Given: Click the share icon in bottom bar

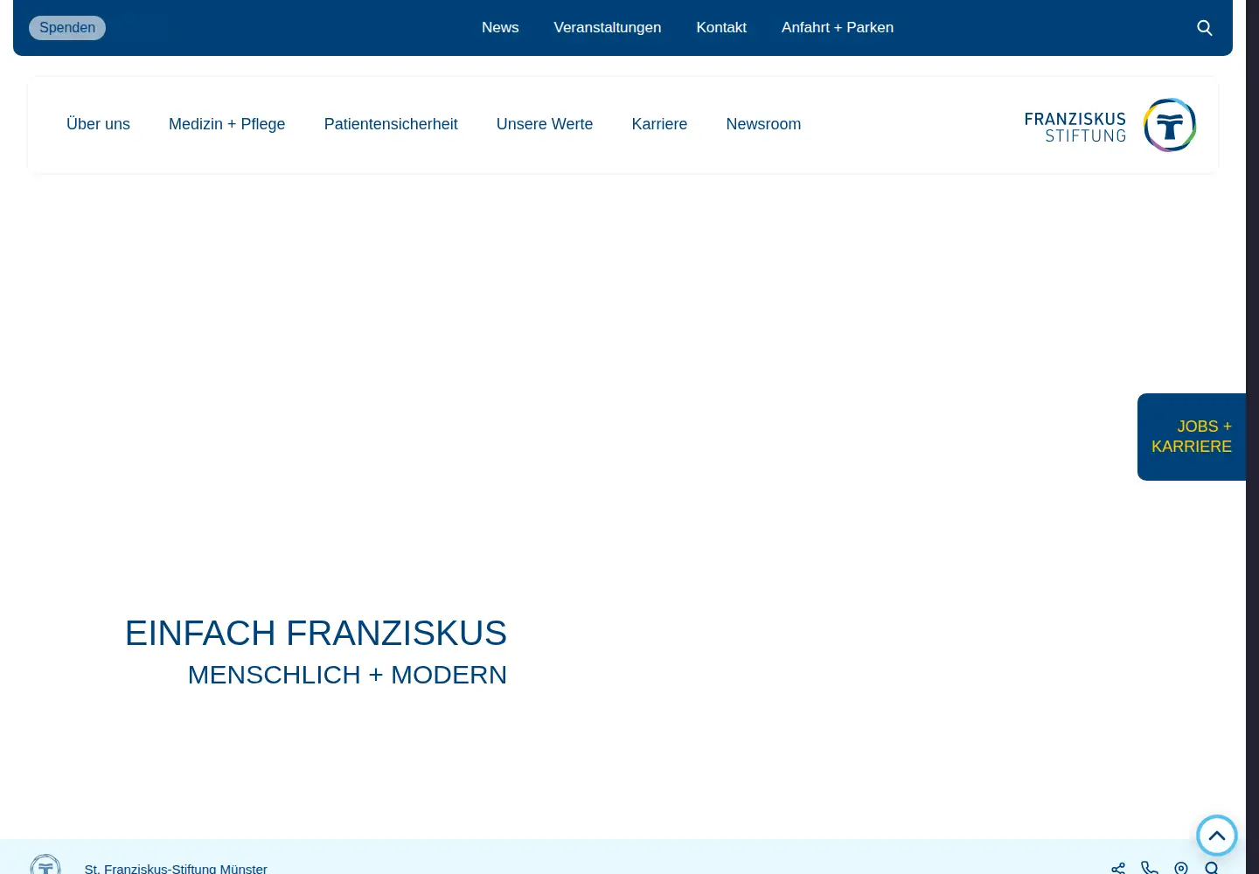Looking at the screenshot, I should point(1118,868).
